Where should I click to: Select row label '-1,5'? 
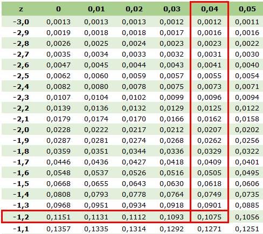tap(21, 184)
